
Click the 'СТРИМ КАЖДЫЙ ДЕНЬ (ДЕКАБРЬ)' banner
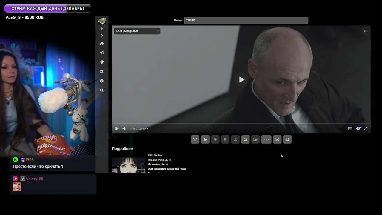tap(47, 8)
